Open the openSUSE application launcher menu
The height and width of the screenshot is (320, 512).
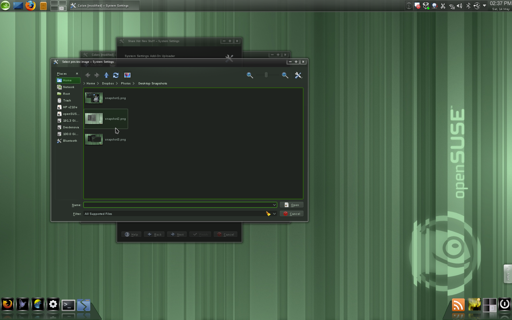(x=5, y=5)
